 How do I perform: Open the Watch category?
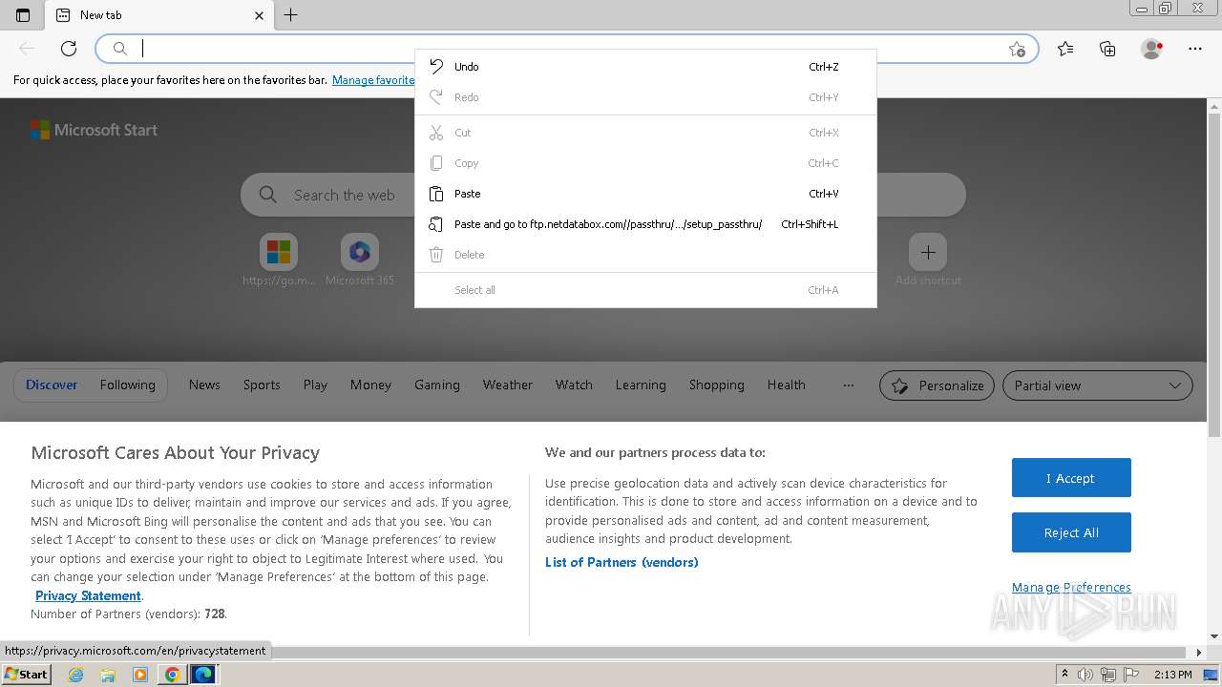(574, 385)
